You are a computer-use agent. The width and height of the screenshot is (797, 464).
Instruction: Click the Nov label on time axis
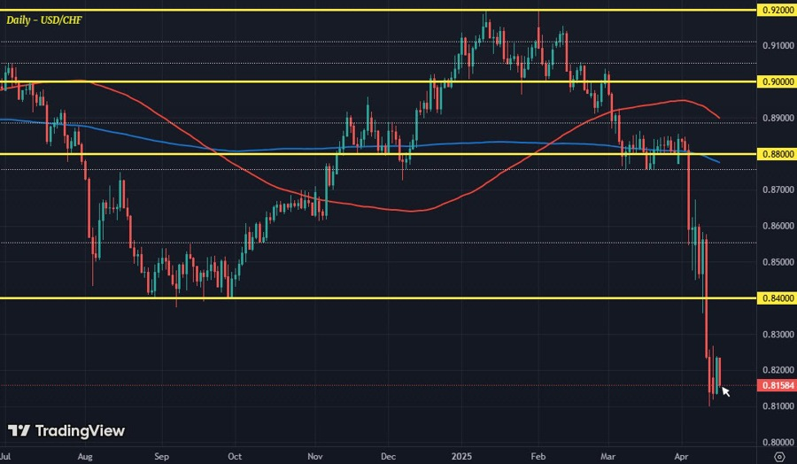tap(315, 456)
